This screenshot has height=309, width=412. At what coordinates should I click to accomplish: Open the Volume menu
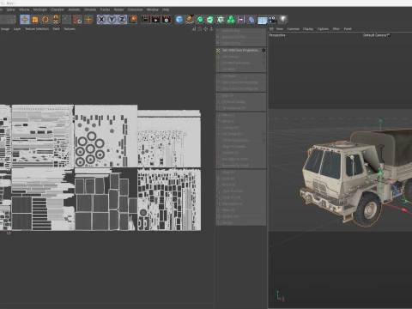pyautogui.click(x=24, y=9)
